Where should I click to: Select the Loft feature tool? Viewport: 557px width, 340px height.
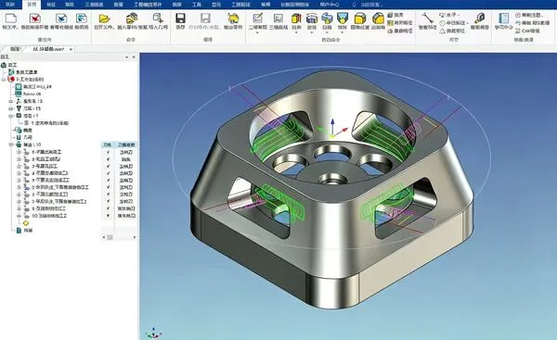[342, 19]
